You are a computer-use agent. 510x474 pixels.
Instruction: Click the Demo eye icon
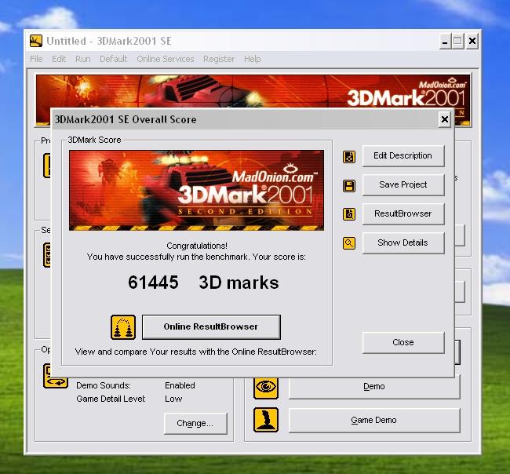click(266, 387)
